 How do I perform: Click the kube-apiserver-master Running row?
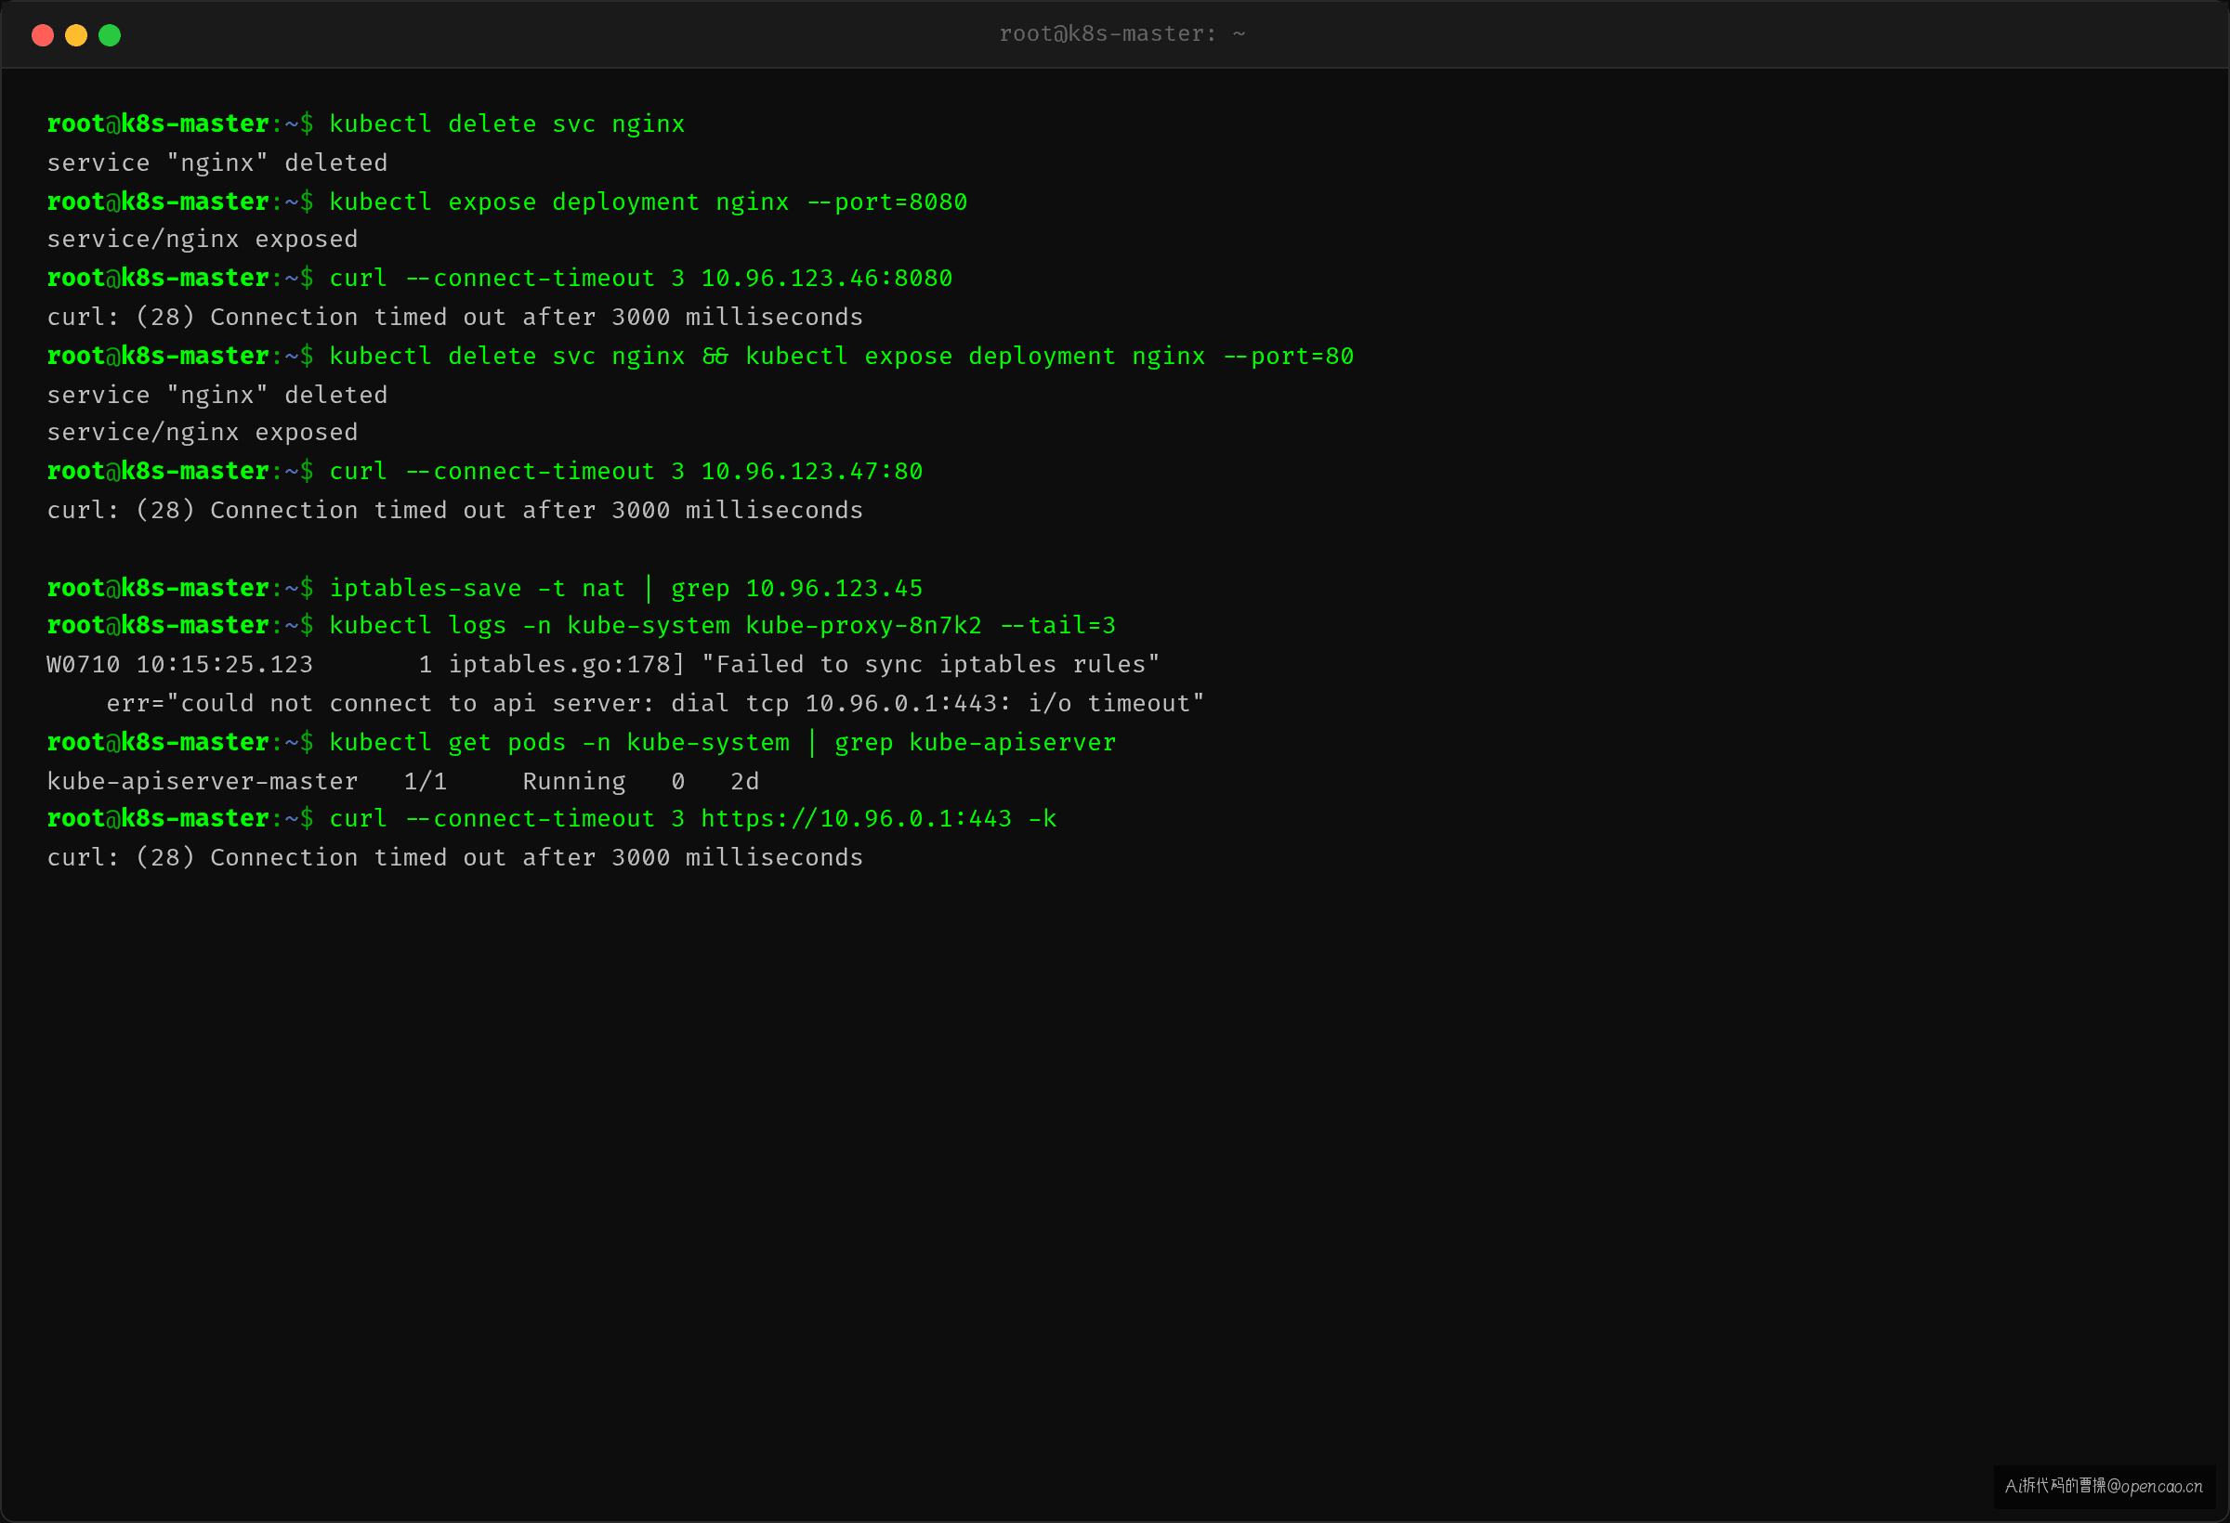403,782
